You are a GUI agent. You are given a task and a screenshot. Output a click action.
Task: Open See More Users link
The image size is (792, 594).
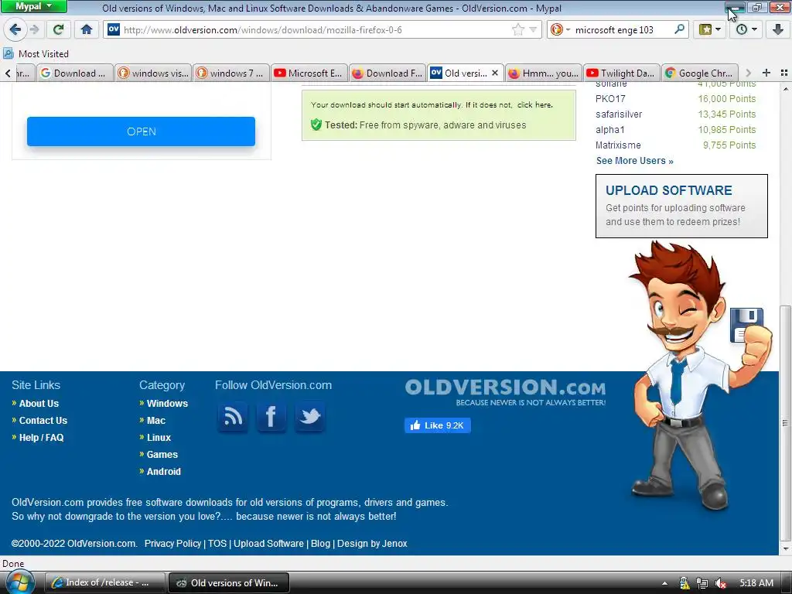pos(634,161)
